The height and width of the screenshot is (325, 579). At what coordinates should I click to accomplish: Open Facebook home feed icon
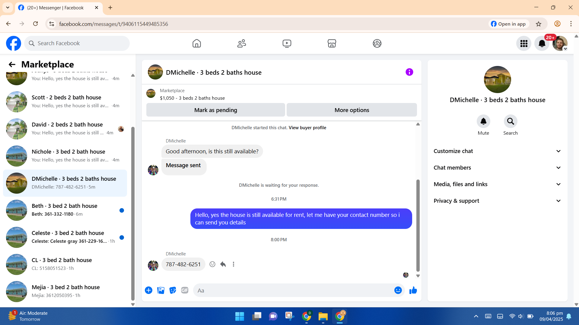tap(196, 43)
